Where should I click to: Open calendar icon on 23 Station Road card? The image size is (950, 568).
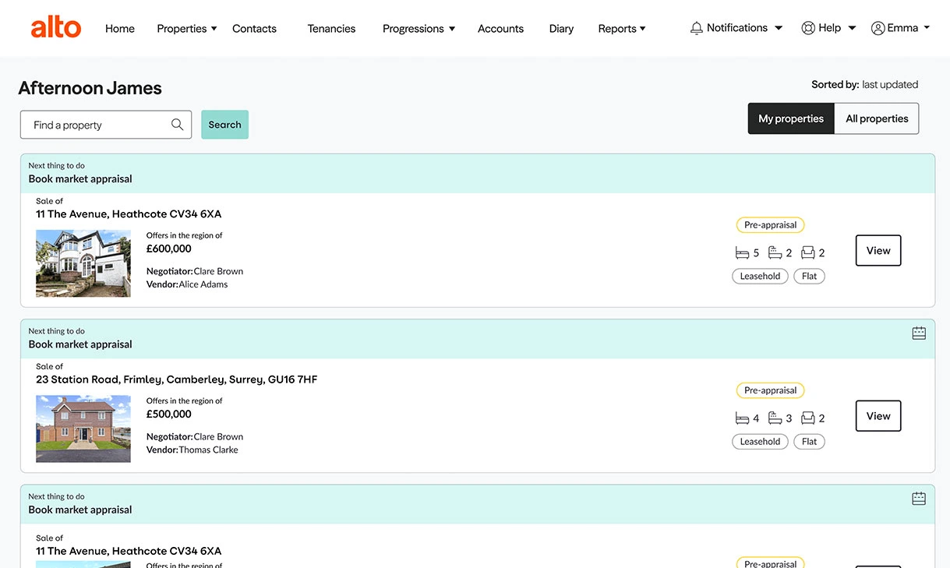point(919,333)
